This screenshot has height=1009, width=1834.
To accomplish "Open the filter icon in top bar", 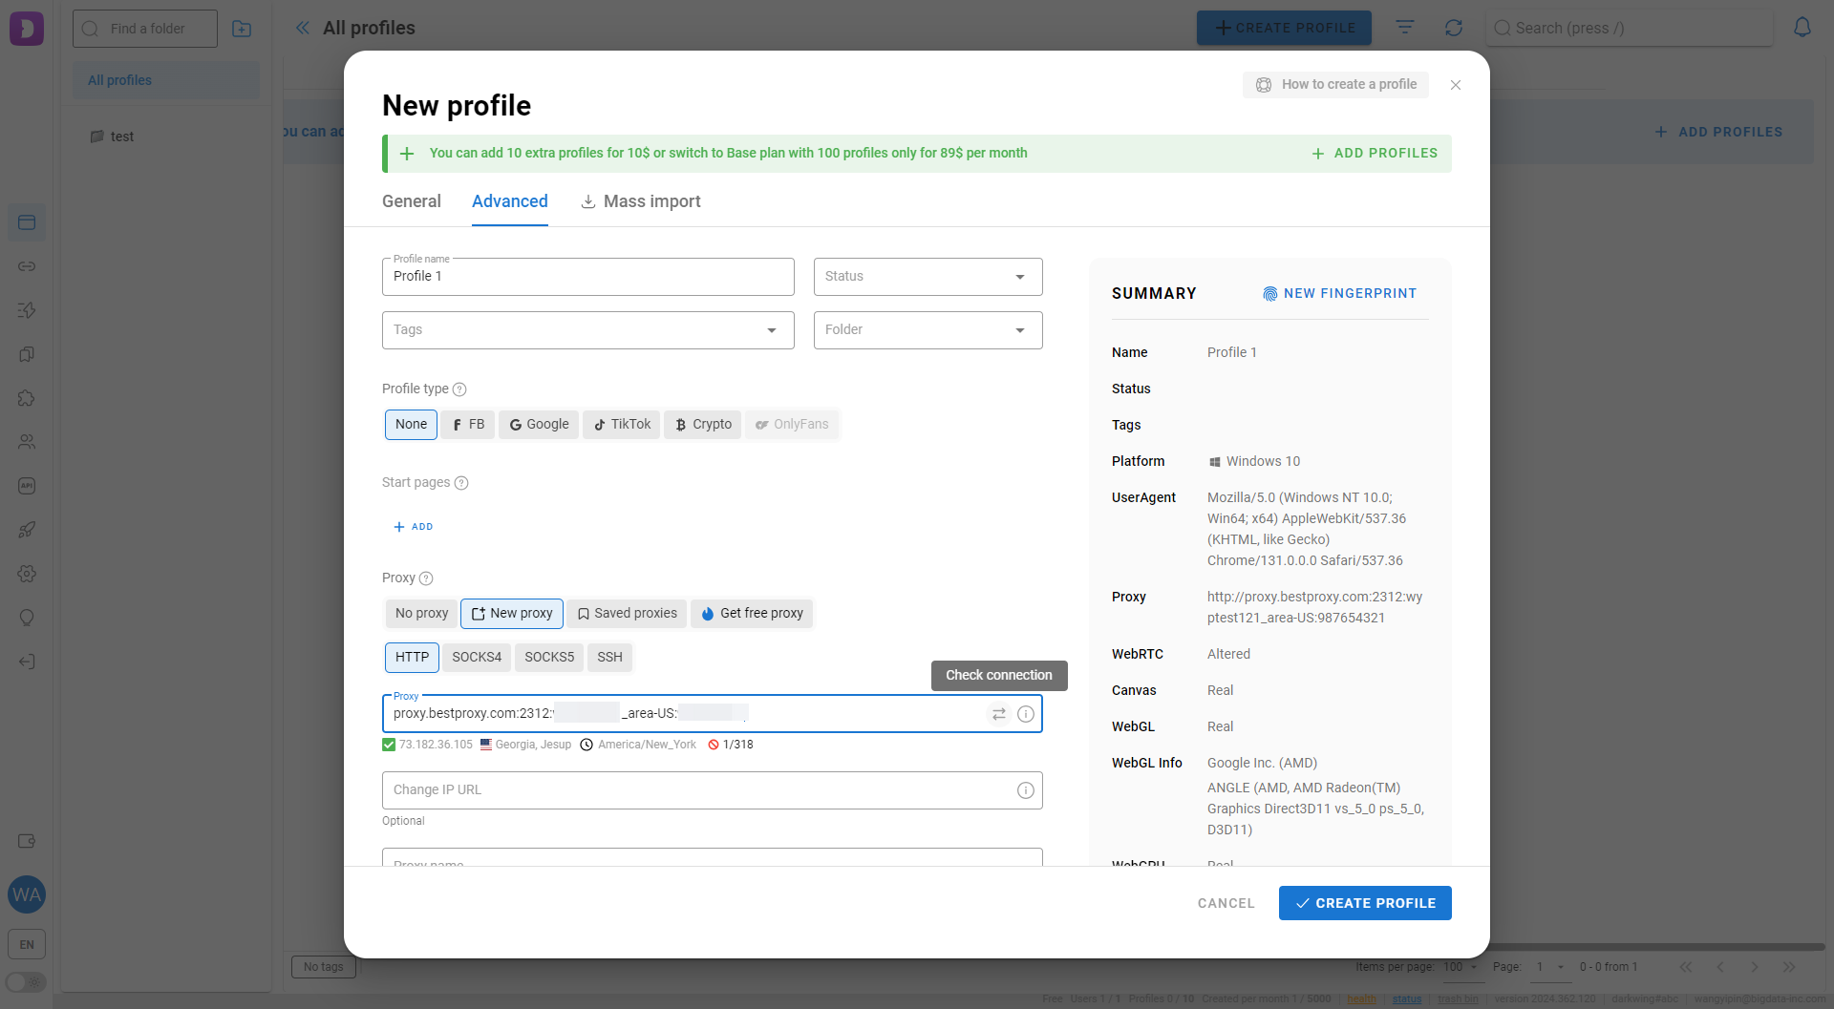I will click(x=1404, y=28).
